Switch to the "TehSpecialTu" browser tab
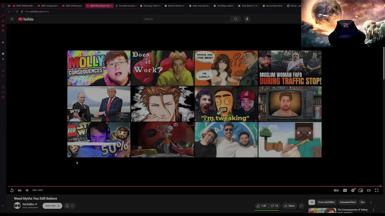The width and height of the screenshot is (385, 216). (48, 6)
